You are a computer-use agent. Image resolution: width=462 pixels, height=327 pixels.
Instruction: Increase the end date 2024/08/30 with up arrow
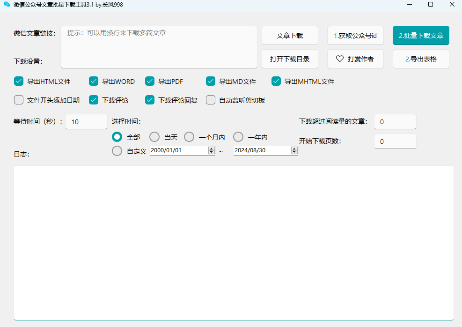[x=294, y=149]
